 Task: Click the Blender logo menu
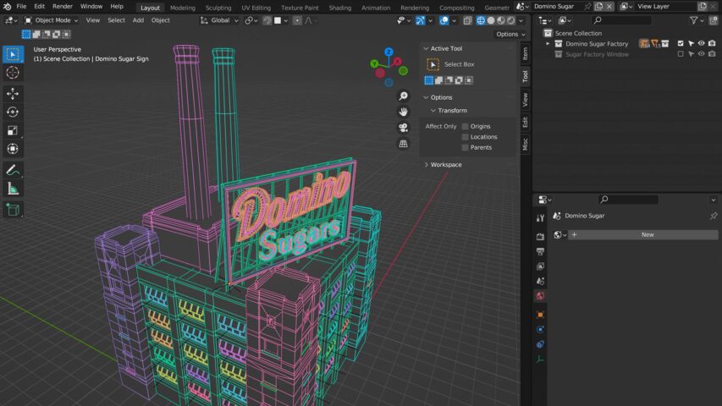click(x=7, y=7)
